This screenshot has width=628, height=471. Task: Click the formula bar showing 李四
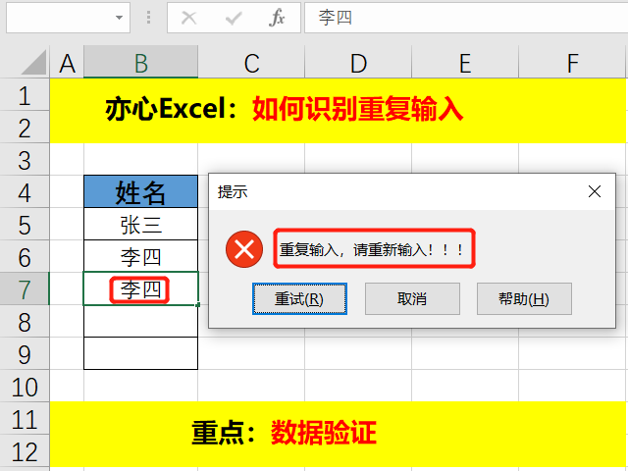[466, 18]
